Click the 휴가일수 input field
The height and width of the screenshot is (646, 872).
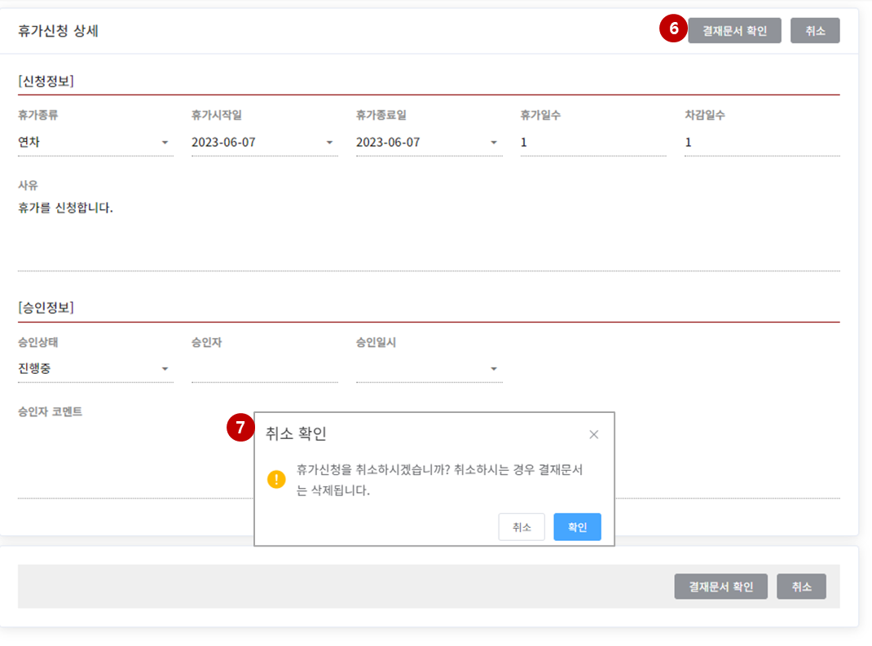(592, 143)
